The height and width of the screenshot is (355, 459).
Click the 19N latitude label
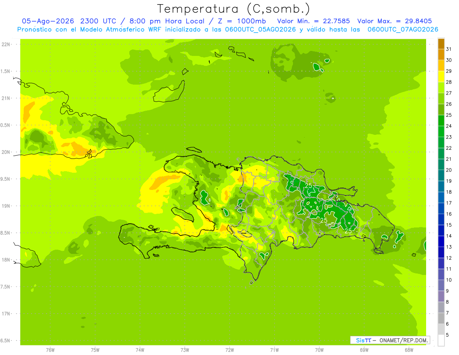pyautogui.click(x=7, y=206)
